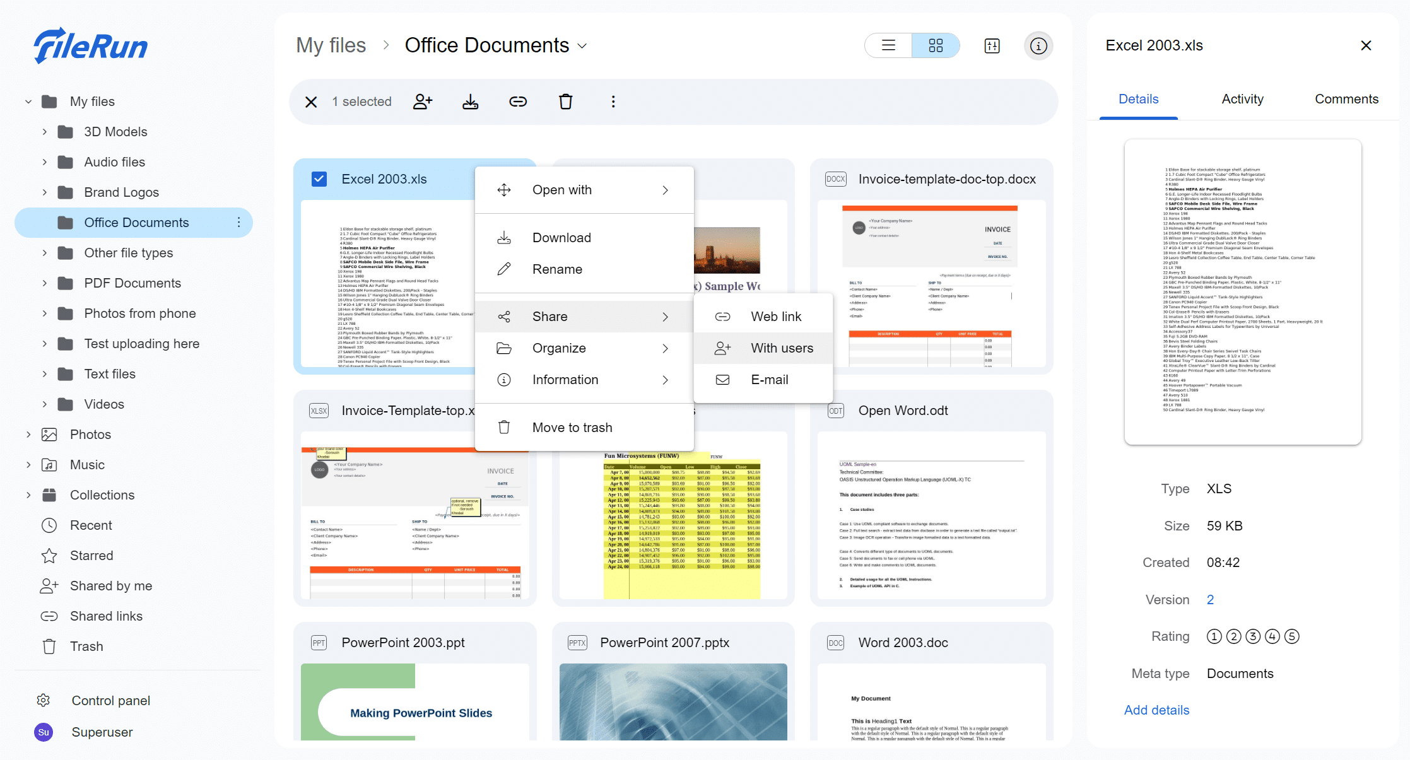Toggle the info details panel icon

coord(1038,45)
